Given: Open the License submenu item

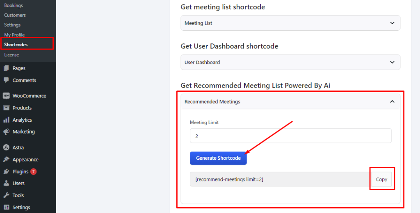Looking at the screenshot, I should (x=11, y=55).
